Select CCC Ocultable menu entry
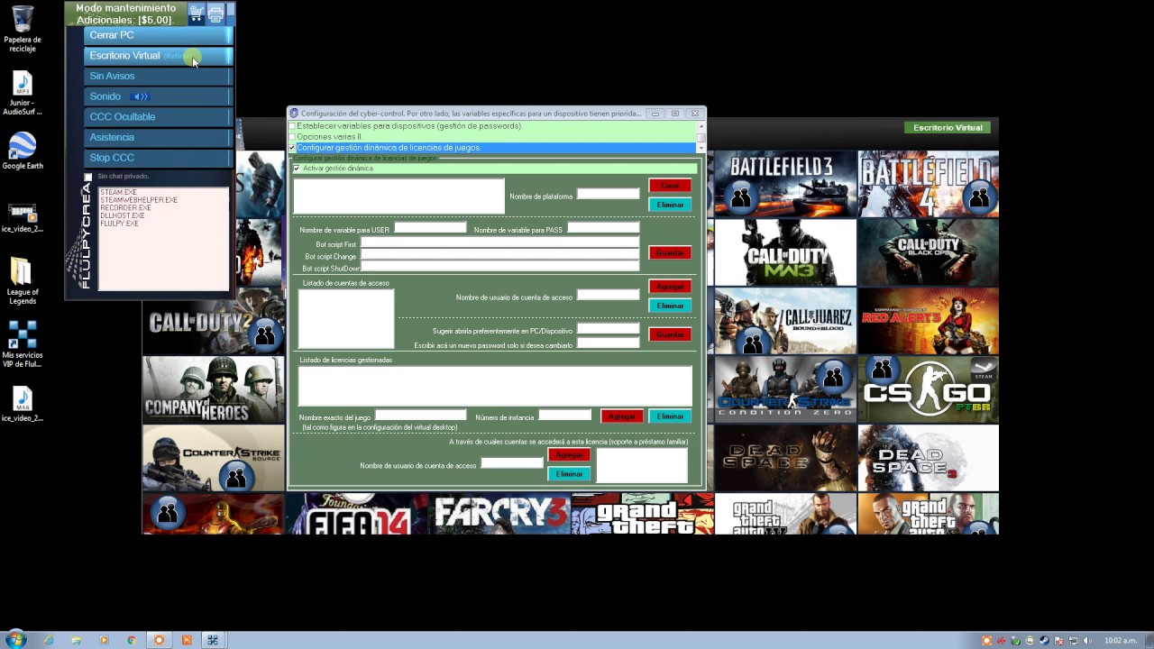The width and height of the screenshot is (1154, 649). pos(158,117)
